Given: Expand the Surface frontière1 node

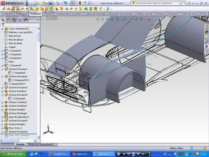Looking at the screenshot, I should pyautogui.click(x=2, y=91).
